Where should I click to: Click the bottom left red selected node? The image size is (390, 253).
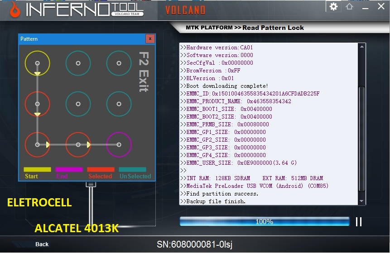[37, 145]
